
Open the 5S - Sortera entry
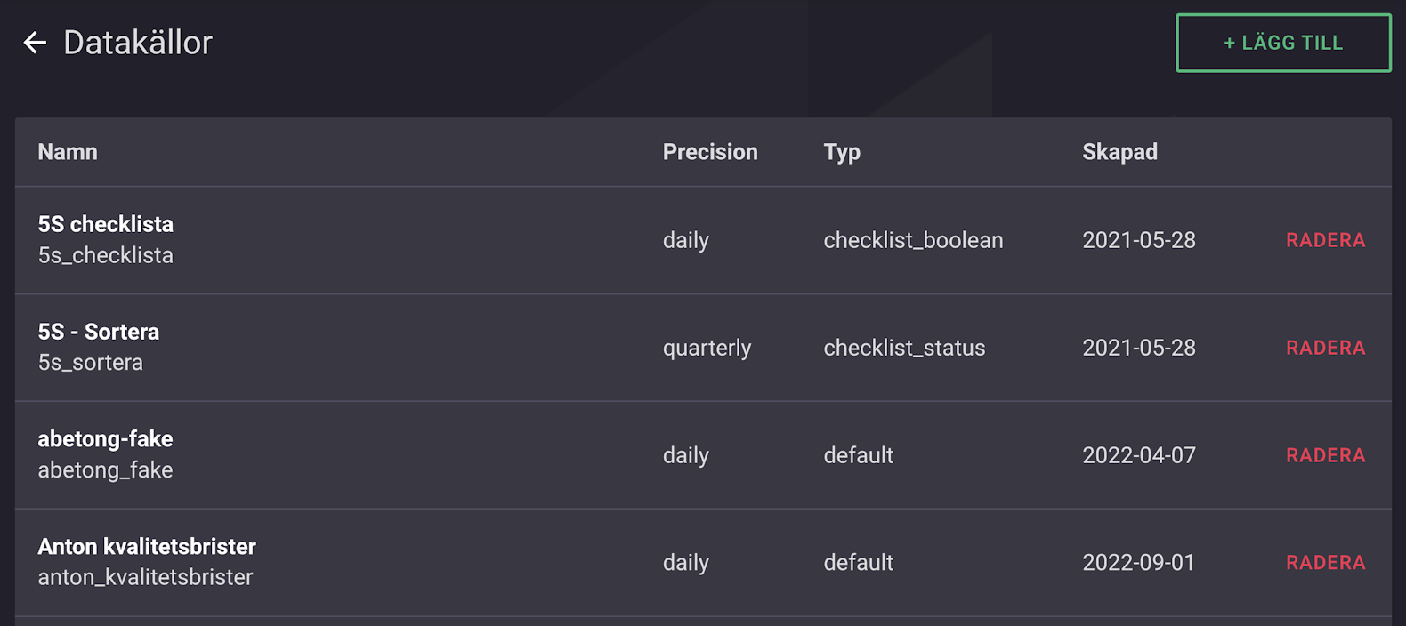[x=98, y=332]
